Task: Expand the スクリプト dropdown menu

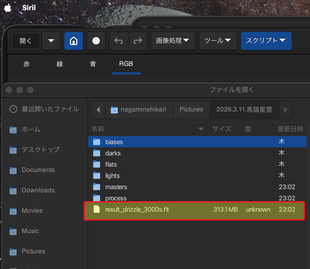Action: [x=266, y=41]
